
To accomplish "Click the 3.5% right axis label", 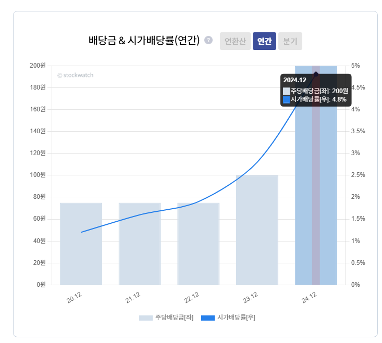I will coord(358,131).
